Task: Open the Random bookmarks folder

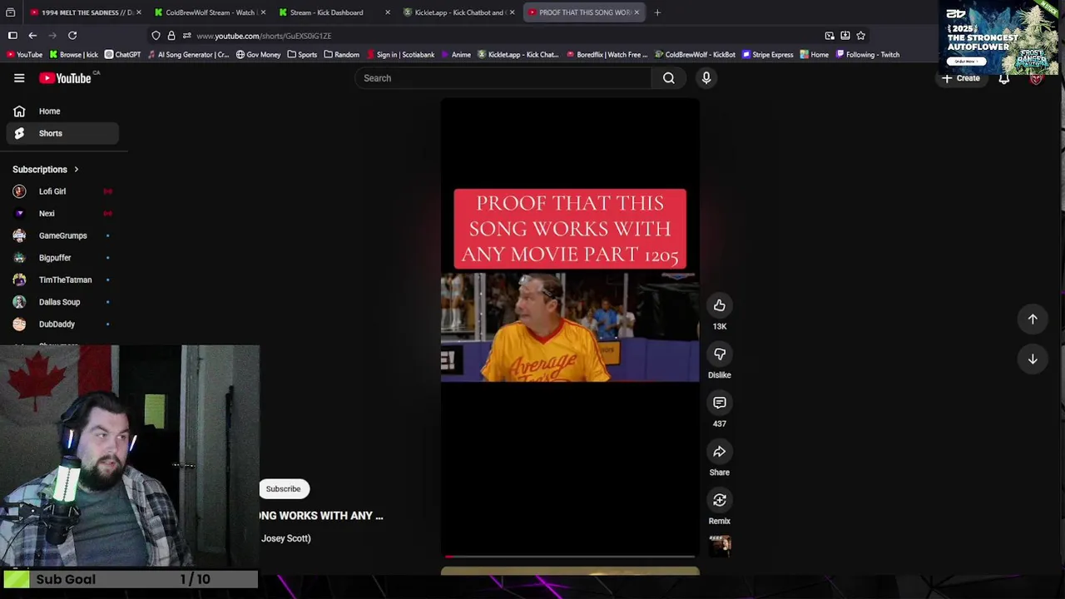Action: tap(342, 55)
